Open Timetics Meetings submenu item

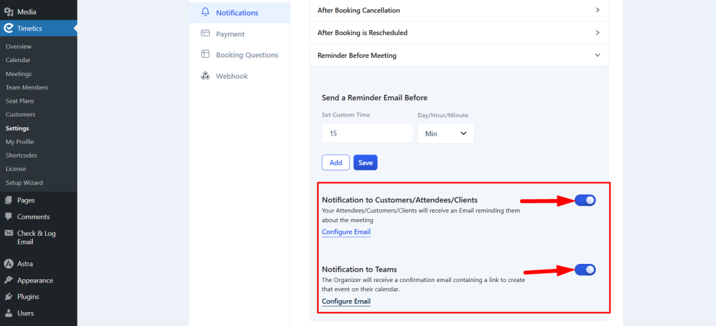pyautogui.click(x=19, y=74)
